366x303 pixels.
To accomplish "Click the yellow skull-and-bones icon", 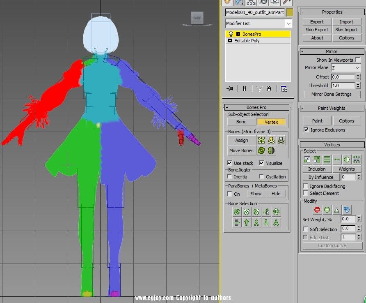I will [x=271, y=140].
